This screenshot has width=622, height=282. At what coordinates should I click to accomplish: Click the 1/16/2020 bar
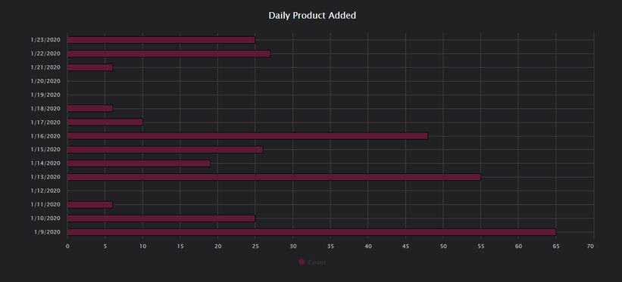pyautogui.click(x=248, y=136)
